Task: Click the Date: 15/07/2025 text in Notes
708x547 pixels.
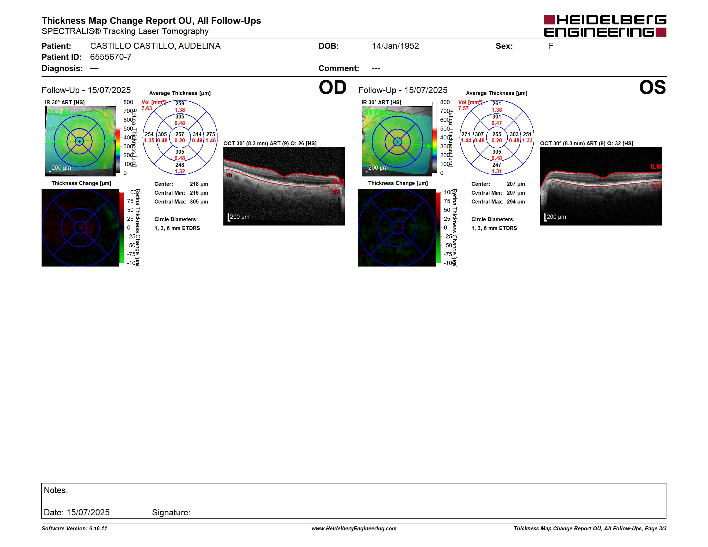Action: coord(76,512)
